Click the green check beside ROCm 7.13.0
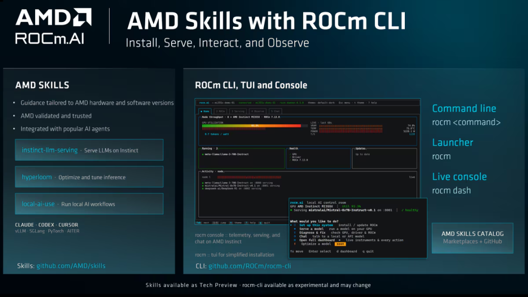This screenshot has width=528, height=297. pyautogui.click(x=290, y=160)
